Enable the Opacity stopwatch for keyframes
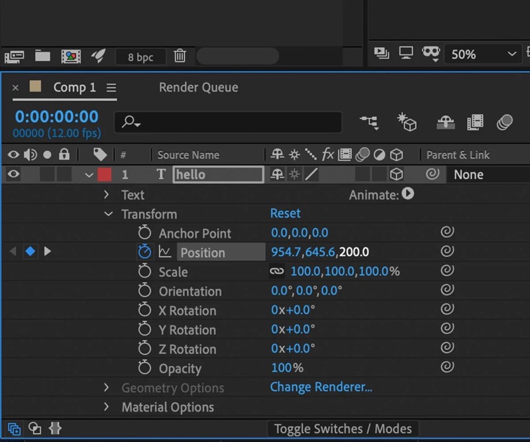530x442 pixels. click(144, 368)
